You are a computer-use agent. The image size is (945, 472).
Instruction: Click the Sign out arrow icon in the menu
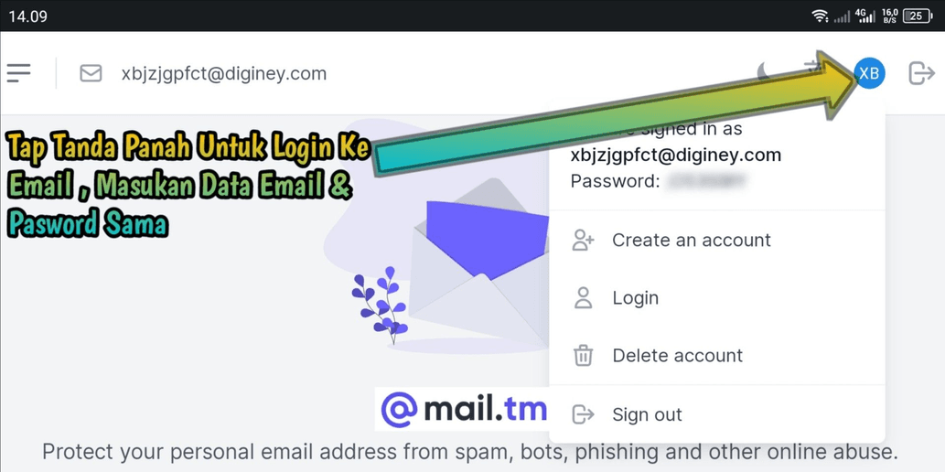[x=583, y=414]
